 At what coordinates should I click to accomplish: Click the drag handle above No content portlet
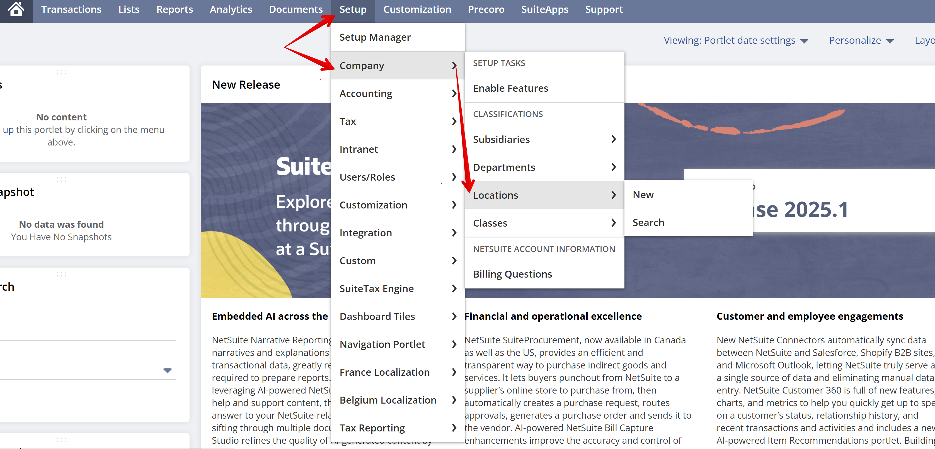[x=61, y=72]
